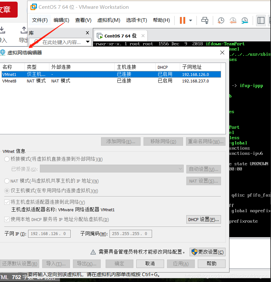Click the VMware Workstation title bar logo
The width and height of the screenshot is (271, 282).
pyautogui.click(x=34, y=7)
